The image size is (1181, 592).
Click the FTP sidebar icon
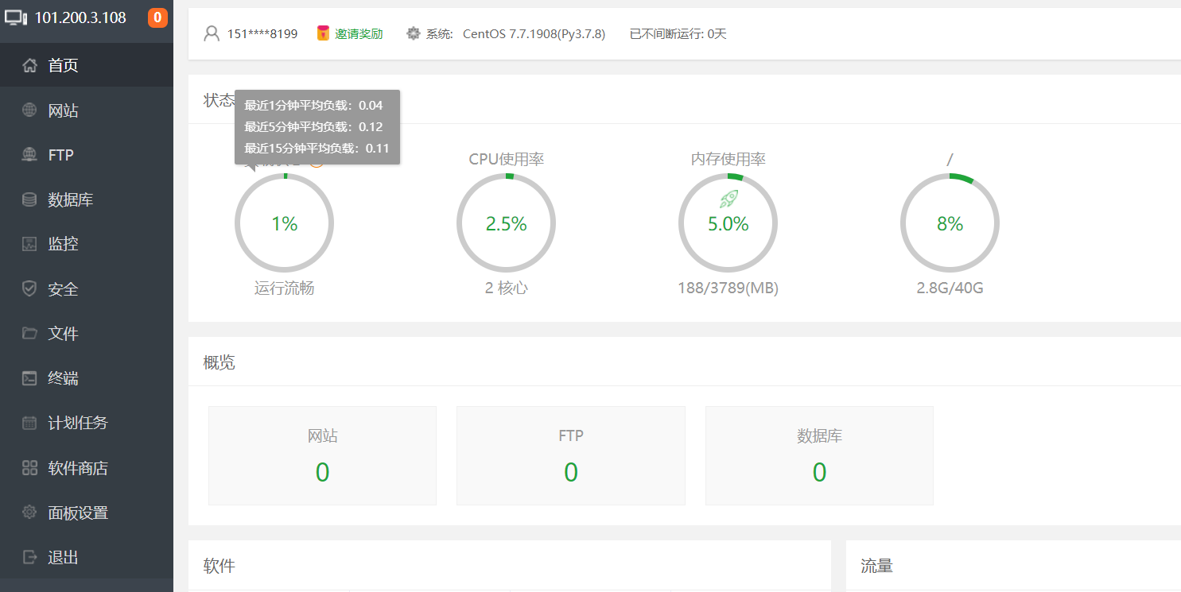tap(29, 155)
